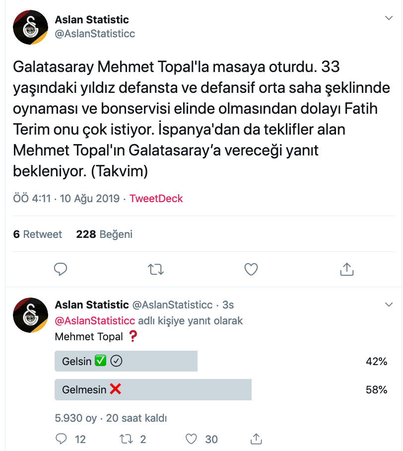
Task: Open the 10 Ağu 2019 timestamp
Action: coord(89,199)
